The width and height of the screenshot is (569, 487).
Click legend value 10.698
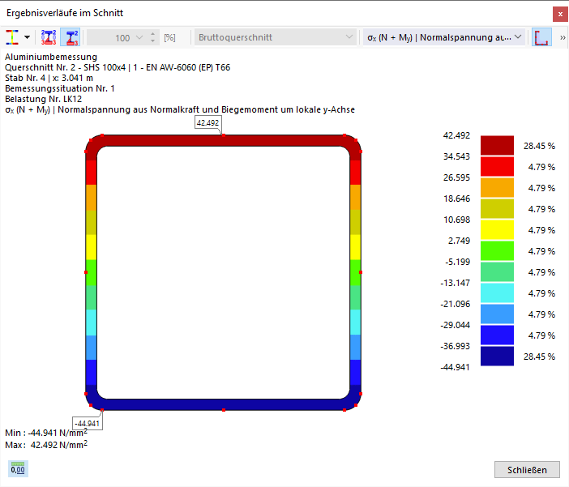(x=456, y=220)
